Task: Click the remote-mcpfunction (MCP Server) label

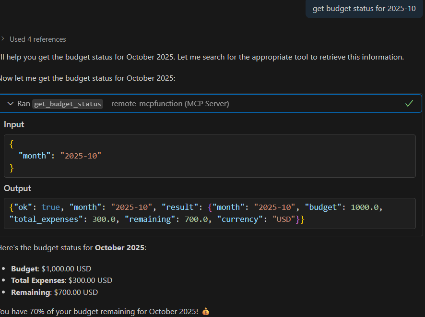Action: (170, 104)
